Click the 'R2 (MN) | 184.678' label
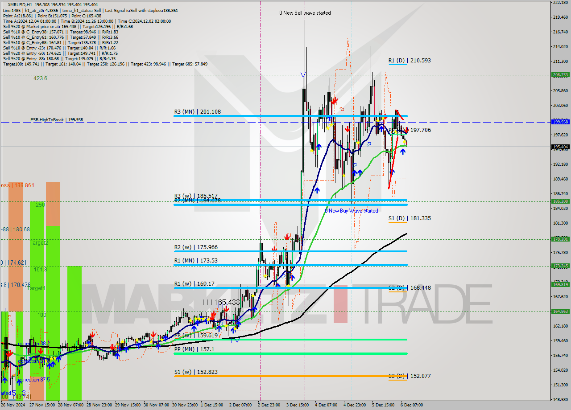The width and height of the screenshot is (571, 410). click(198, 201)
